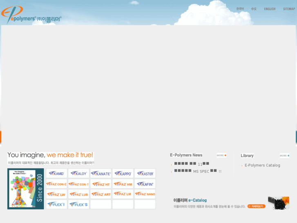Open the ePAZ ART product logo
This screenshot has height=223, width=297.
101,194
